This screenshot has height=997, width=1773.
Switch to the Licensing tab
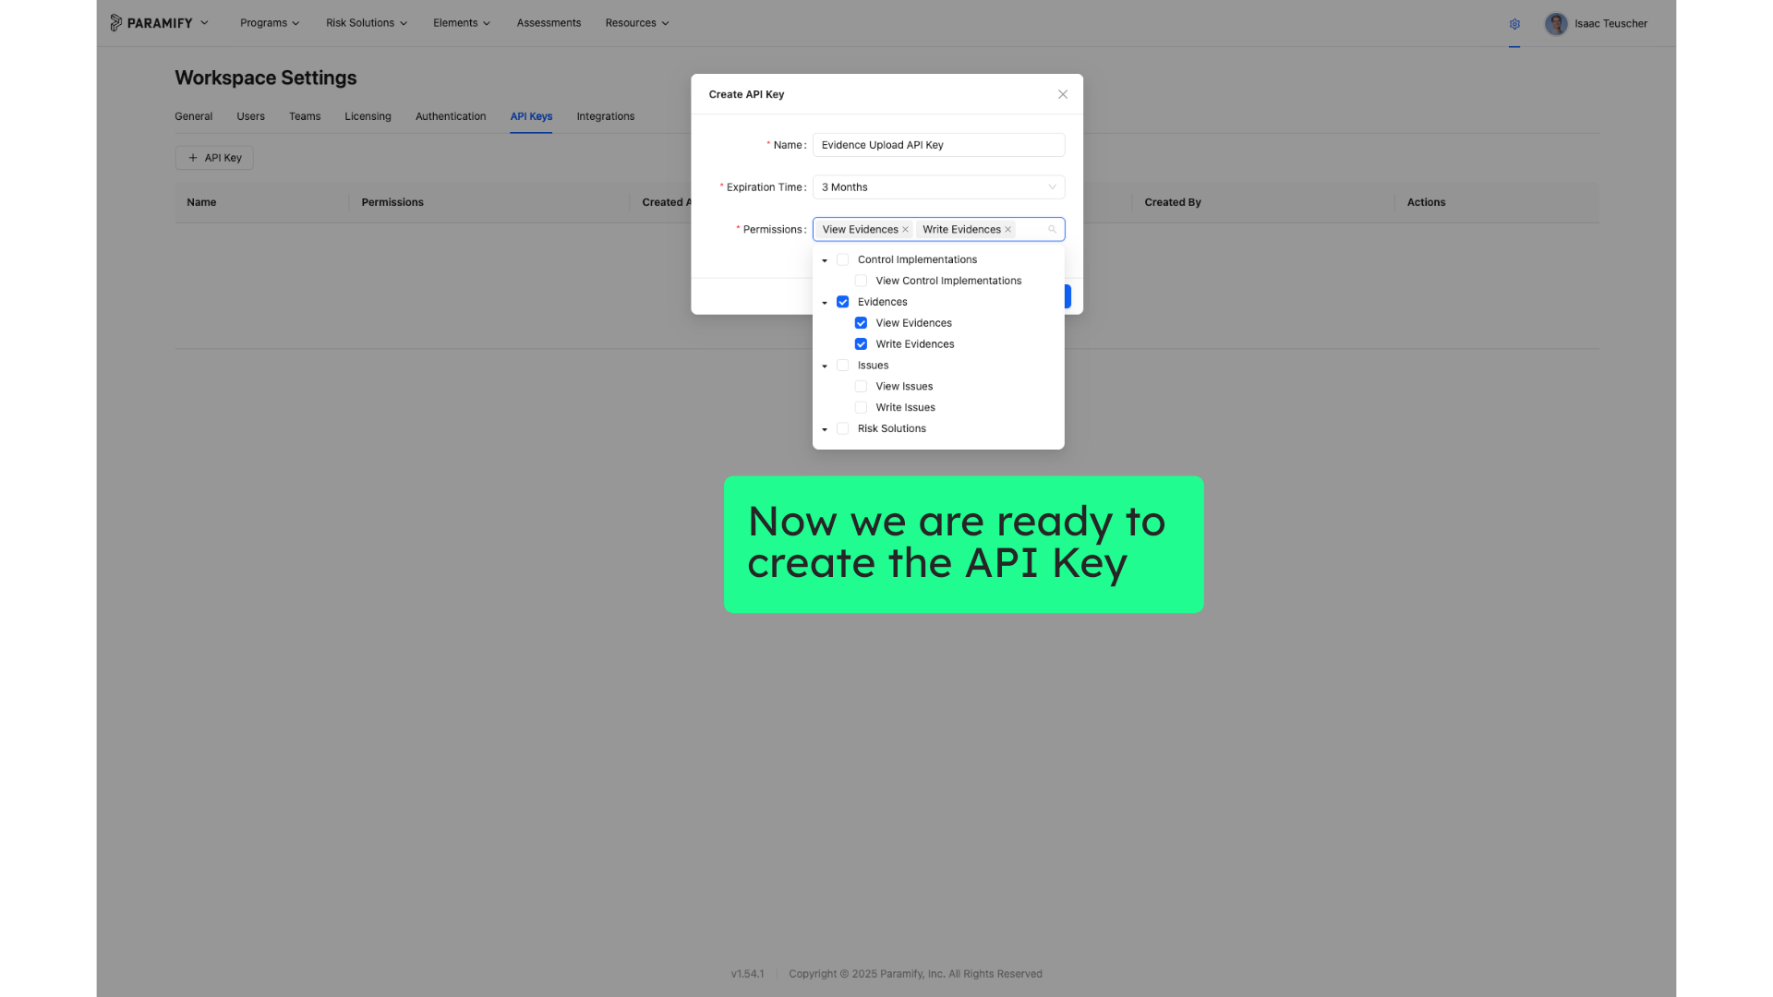click(368, 116)
